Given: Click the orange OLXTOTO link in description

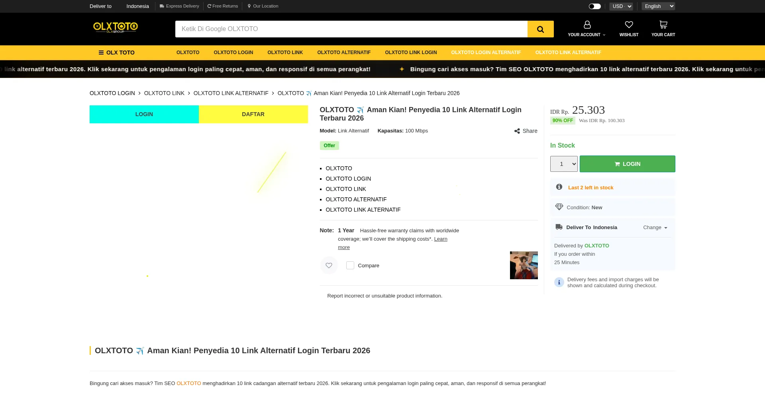Looking at the screenshot, I should 189,383.
